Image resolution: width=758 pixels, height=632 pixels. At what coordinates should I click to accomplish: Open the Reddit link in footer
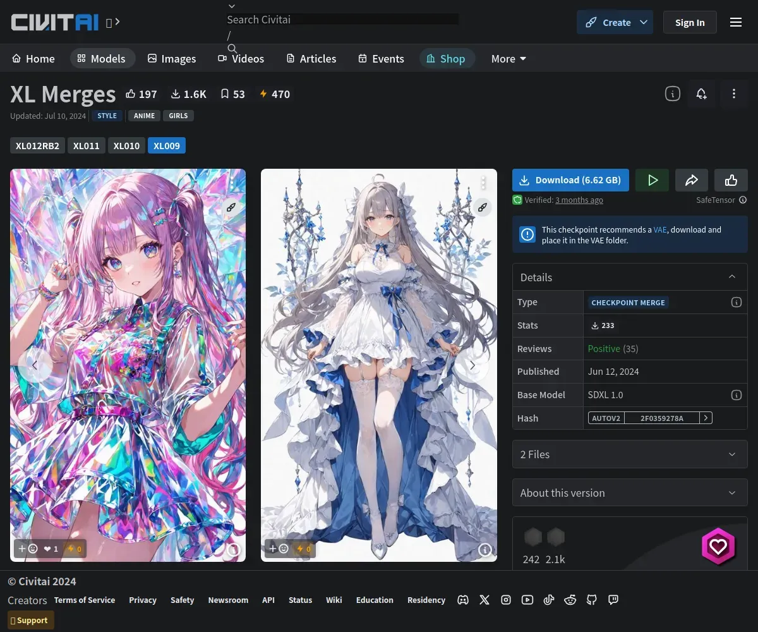click(570, 600)
